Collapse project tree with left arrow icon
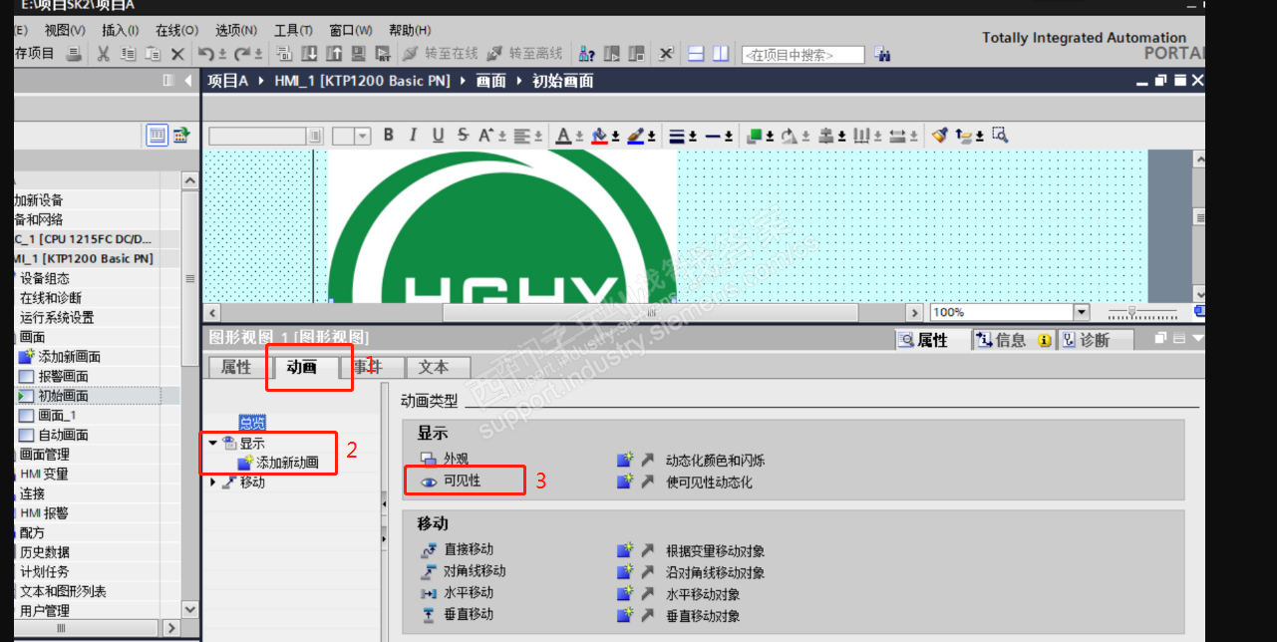 click(x=188, y=81)
